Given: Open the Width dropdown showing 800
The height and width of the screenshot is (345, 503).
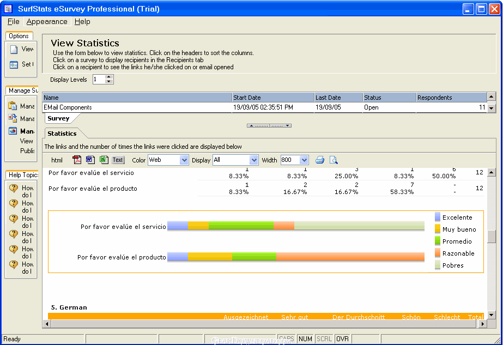Looking at the screenshot, I should (x=304, y=160).
